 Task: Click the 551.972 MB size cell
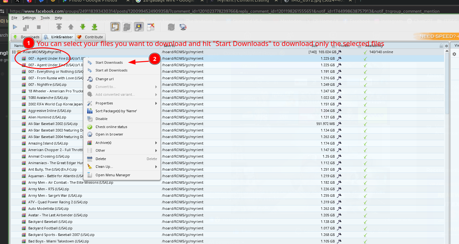click(325, 124)
